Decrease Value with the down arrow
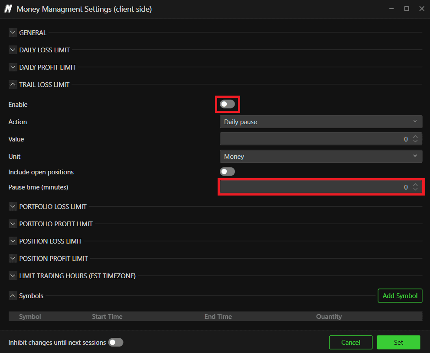Screen dimensions: 430x353 (415, 141)
